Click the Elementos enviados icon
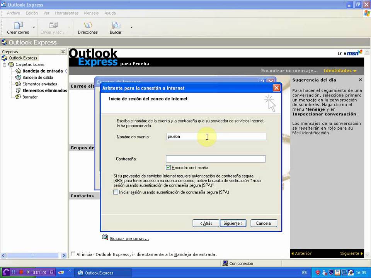The height and width of the screenshot is (278, 371). (18, 84)
